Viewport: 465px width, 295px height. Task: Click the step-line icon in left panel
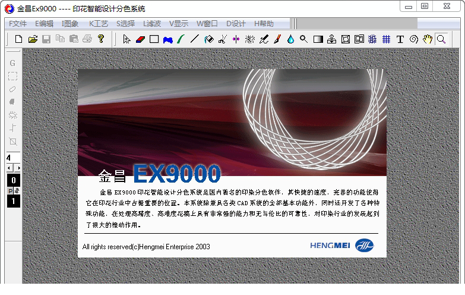tap(12, 128)
